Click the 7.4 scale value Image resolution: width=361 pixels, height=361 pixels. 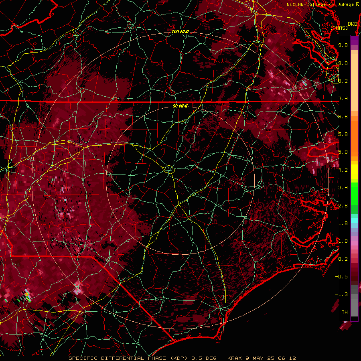coord(343,99)
